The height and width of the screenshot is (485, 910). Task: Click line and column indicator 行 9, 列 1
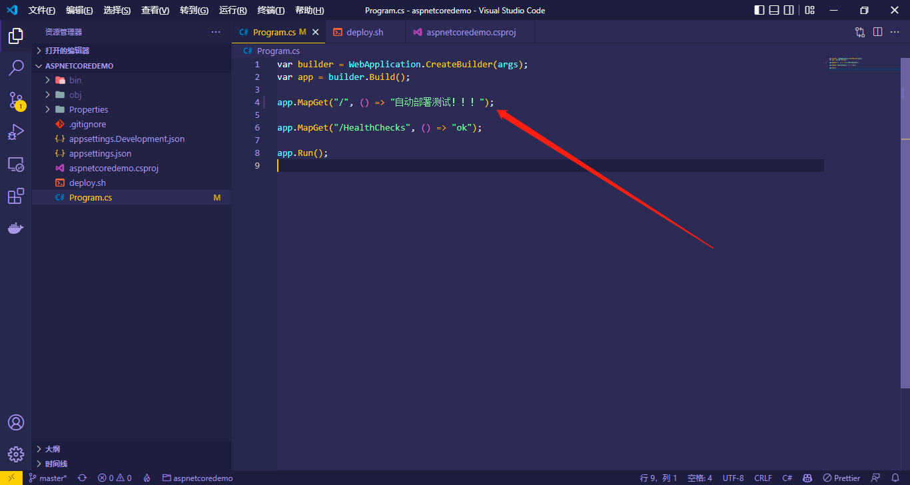tap(658, 478)
